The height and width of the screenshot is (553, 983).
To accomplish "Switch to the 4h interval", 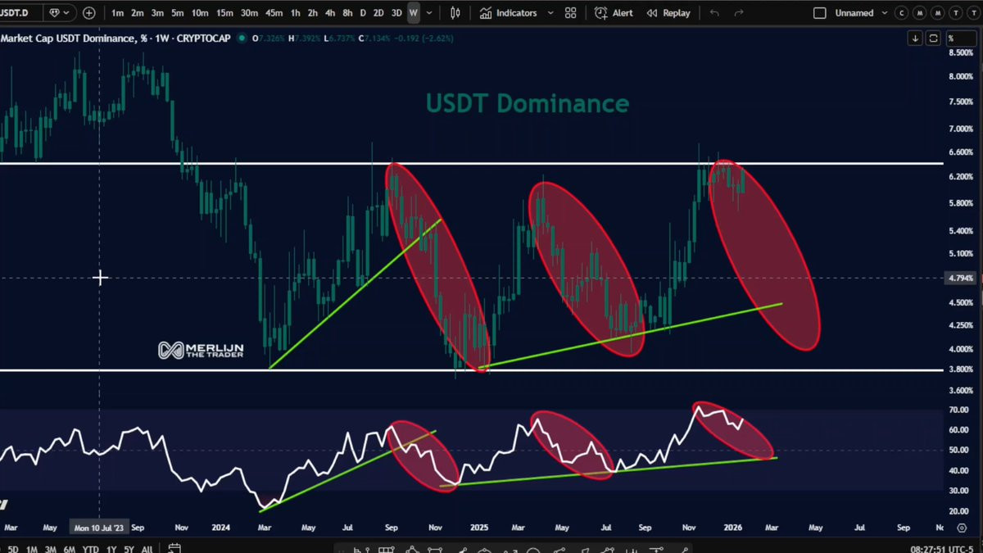I will click(330, 13).
